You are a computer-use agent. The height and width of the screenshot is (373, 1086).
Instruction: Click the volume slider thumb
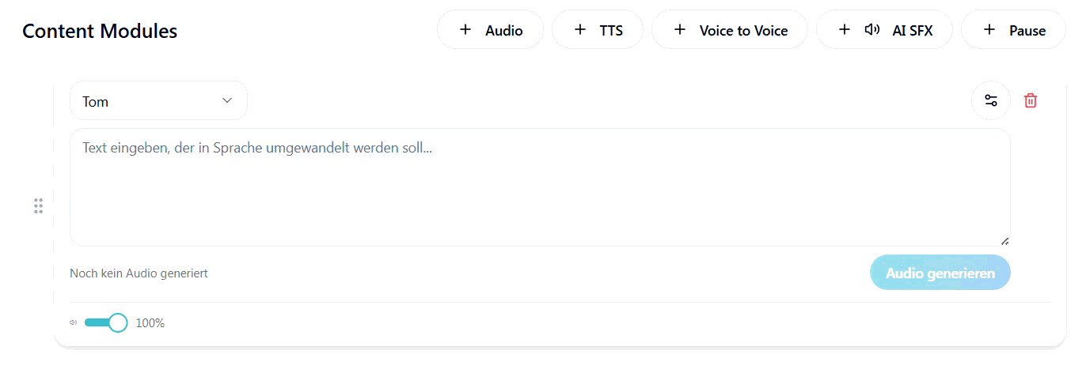118,322
